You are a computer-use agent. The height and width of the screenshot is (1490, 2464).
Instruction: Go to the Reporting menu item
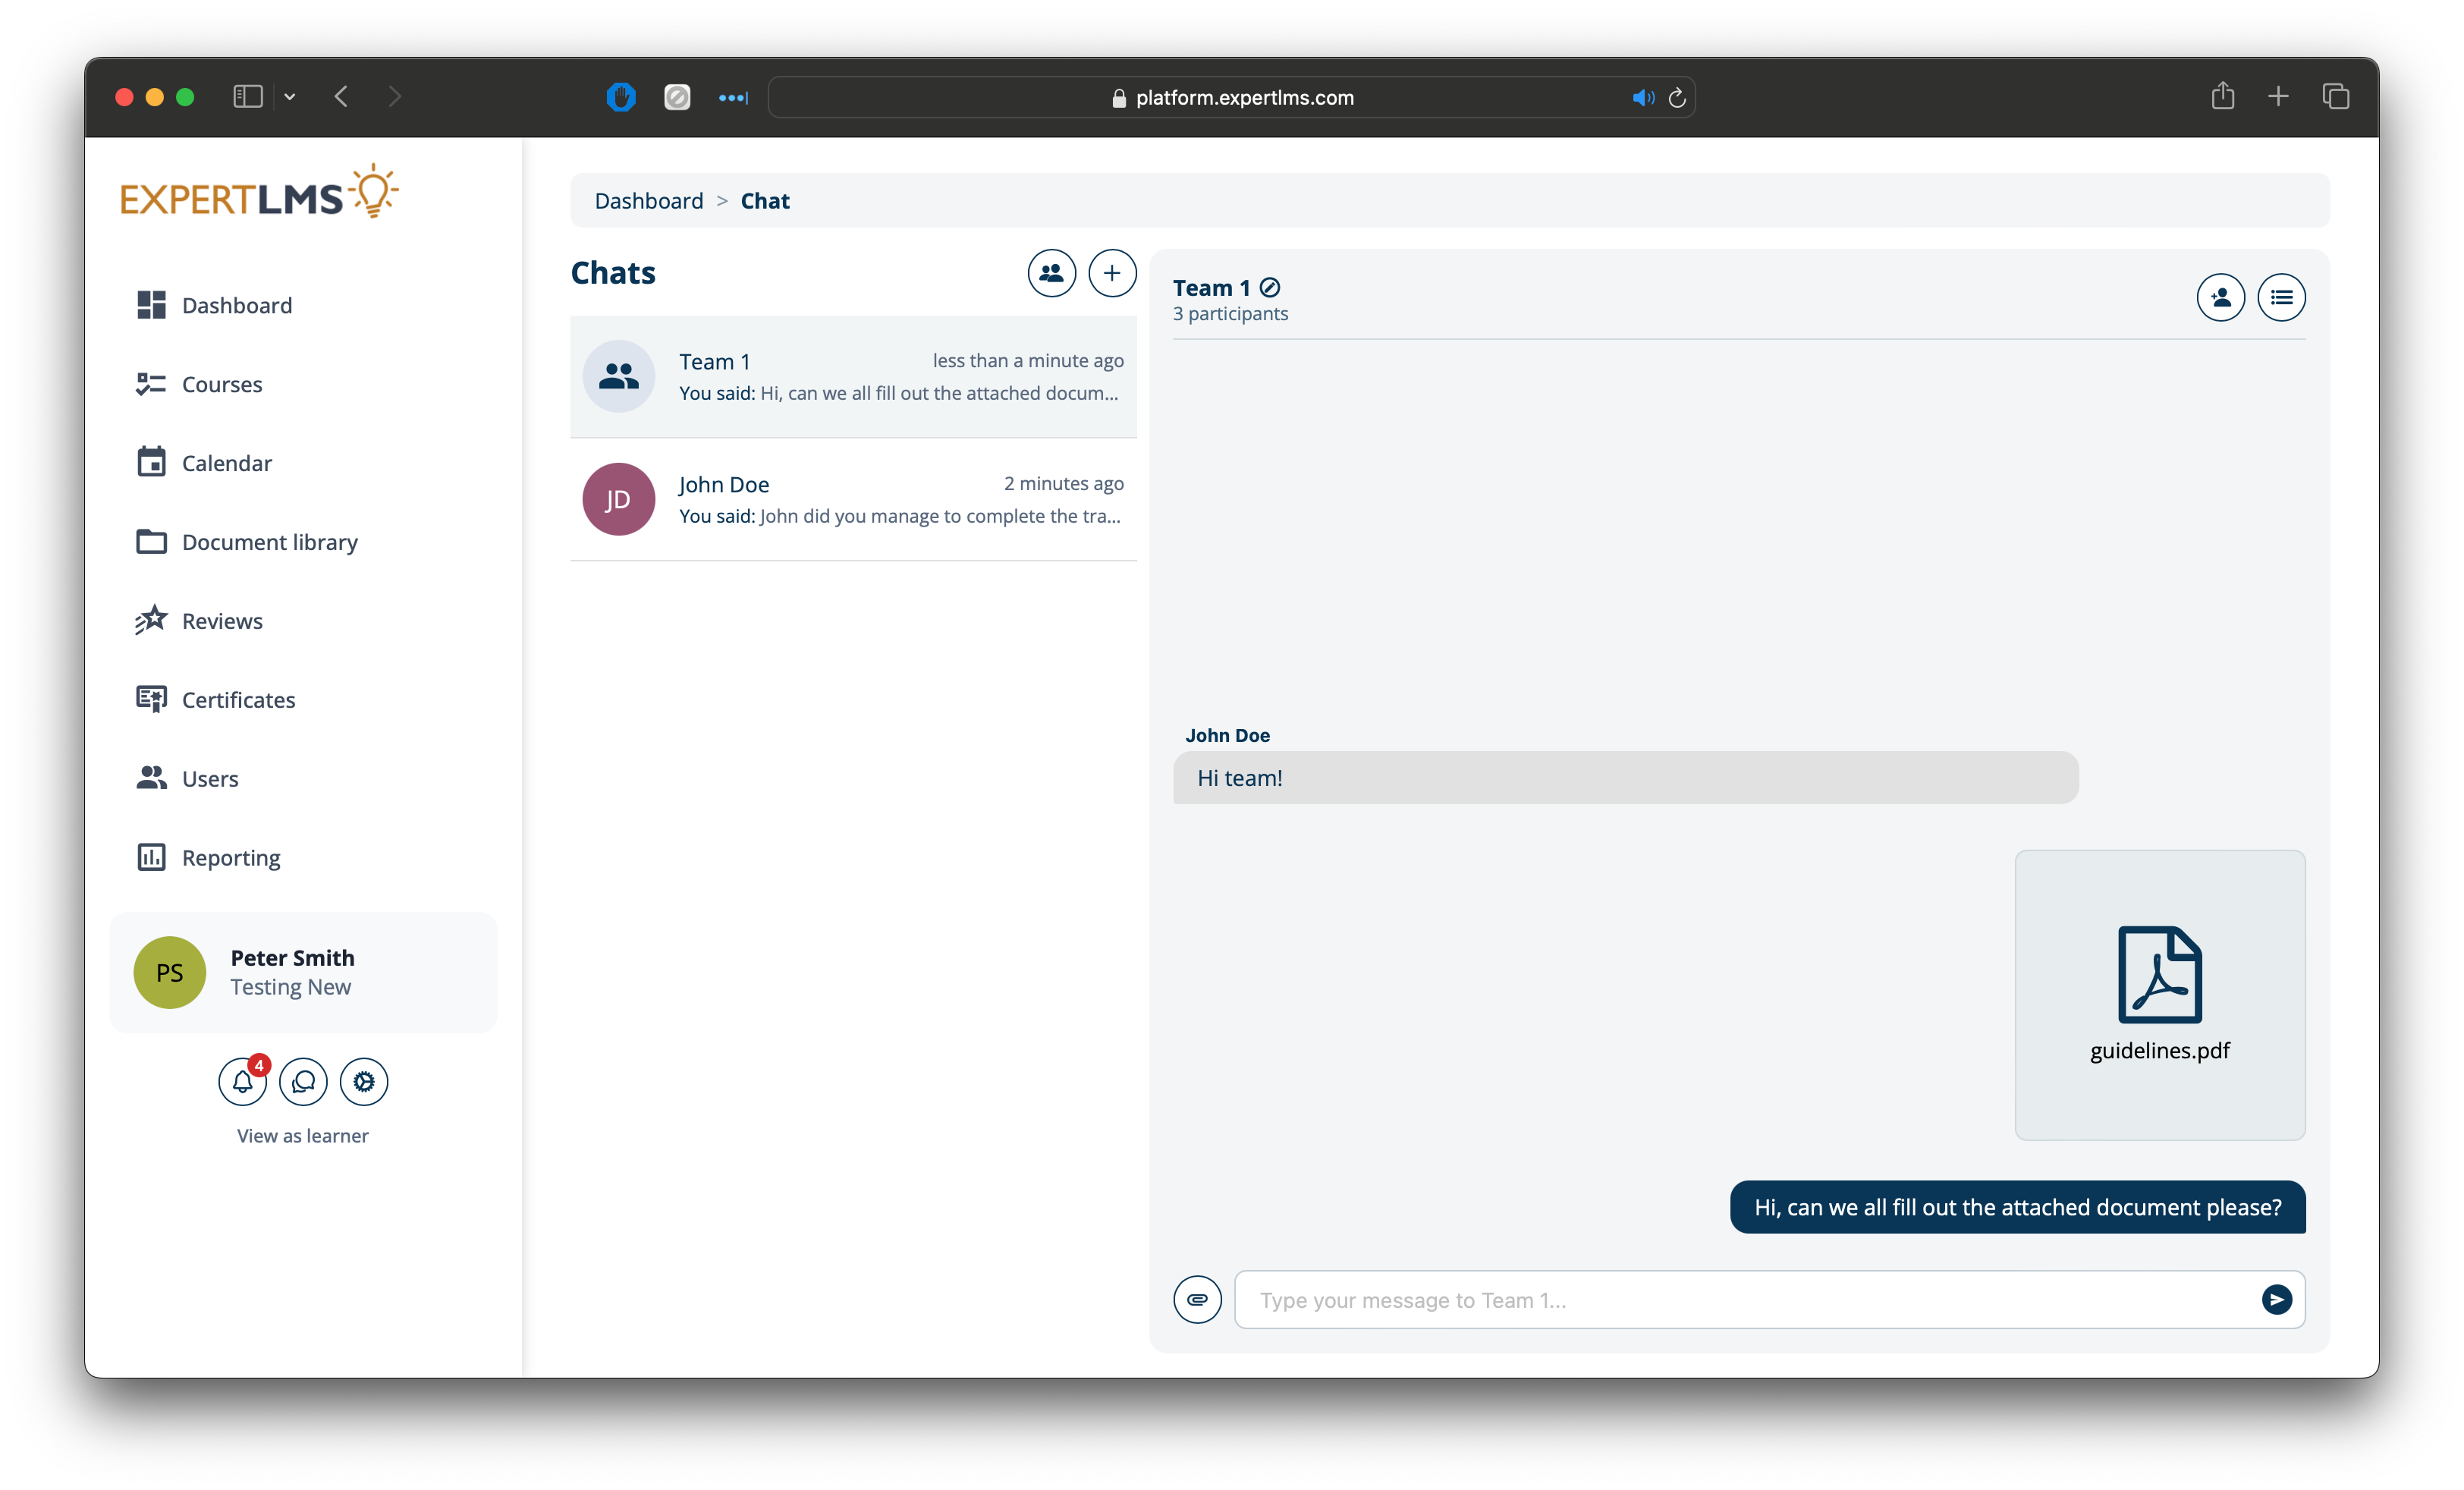[x=230, y=858]
